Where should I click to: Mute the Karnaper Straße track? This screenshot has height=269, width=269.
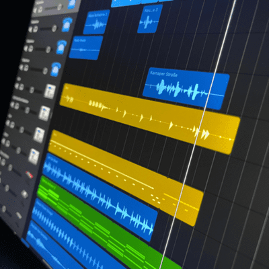coord(21,67)
